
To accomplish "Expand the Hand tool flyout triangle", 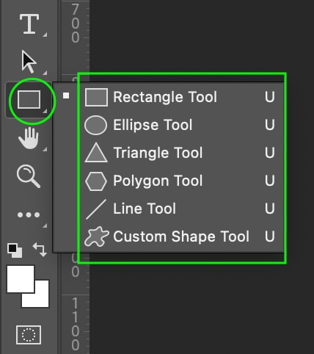I will point(45,149).
